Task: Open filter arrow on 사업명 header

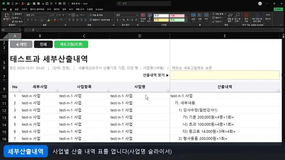Action: pos(168,91)
